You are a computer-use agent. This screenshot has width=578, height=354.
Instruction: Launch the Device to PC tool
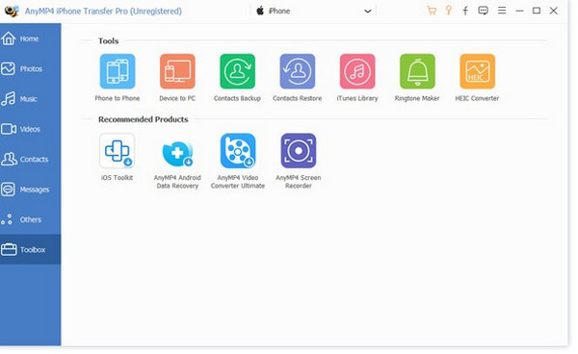click(x=177, y=71)
